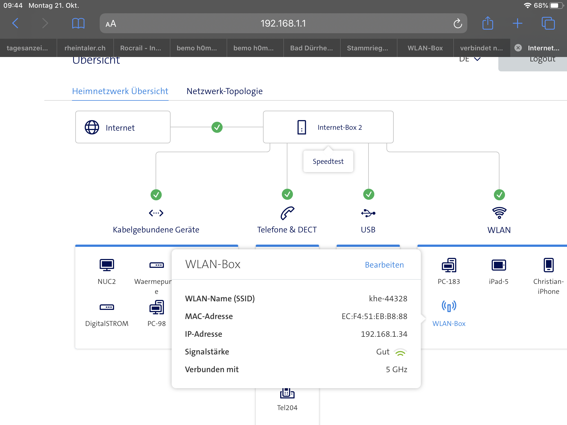Tap the page reload icon
567x425 pixels.
click(x=458, y=24)
